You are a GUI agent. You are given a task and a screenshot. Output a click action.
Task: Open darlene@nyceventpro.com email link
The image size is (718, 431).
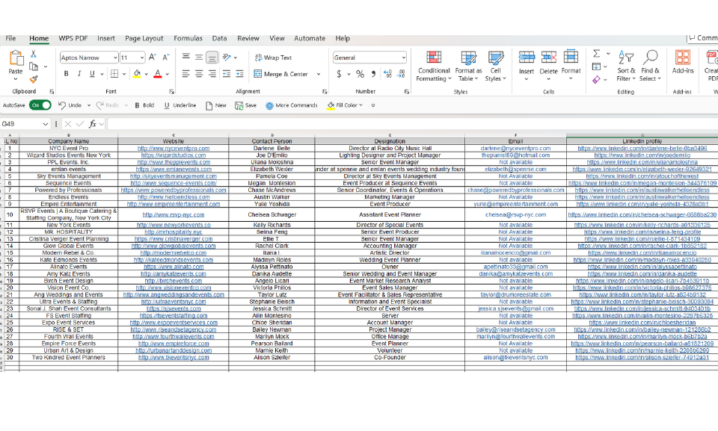click(515, 148)
